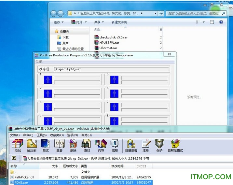Expand the breadcrumb arrow after the folder name
Image resolution: width=233 pixels, height=185 pixels.
pyautogui.click(x=142, y=13)
